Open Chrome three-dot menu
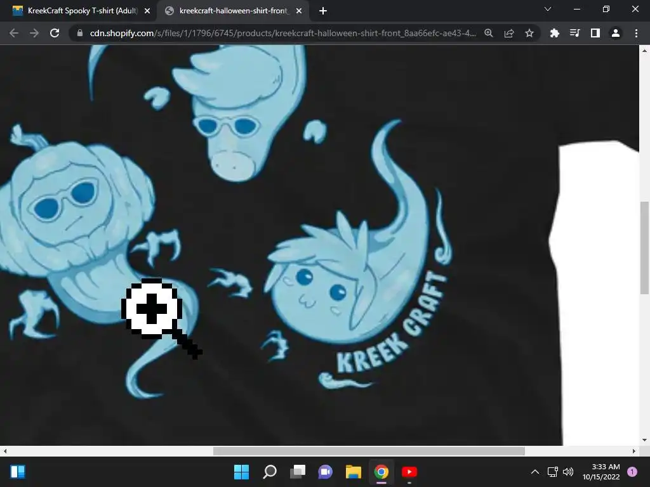Image resolution: width=650 pixels, height=487 pixels. click(x=636, y=33)
